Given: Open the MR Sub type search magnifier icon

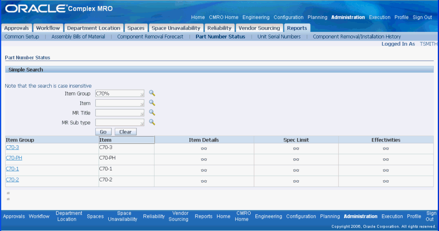Looking at the screenshot, I should click(152, 122).
